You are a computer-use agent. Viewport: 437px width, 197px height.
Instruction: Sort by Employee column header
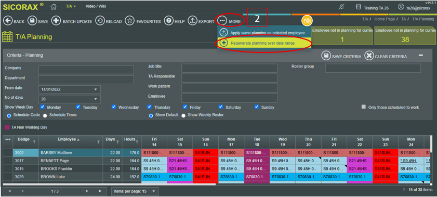69,139
